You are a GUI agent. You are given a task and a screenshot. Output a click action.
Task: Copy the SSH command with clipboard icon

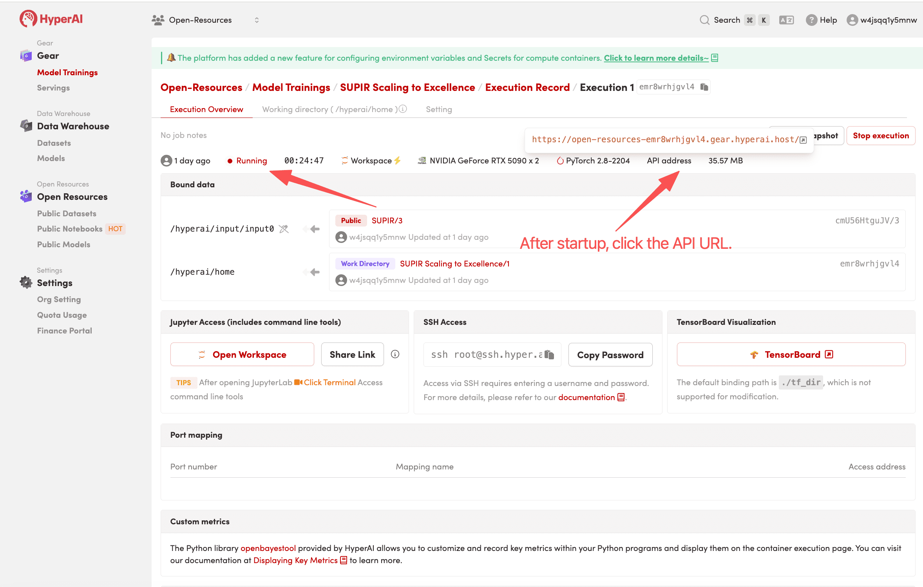549,355
